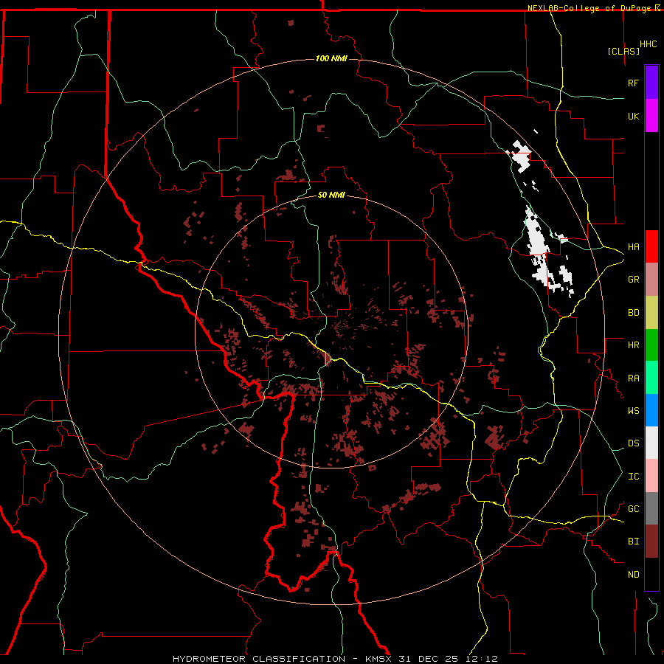
Task: Click the [CLAS] label text
Action: pos(623,51)
